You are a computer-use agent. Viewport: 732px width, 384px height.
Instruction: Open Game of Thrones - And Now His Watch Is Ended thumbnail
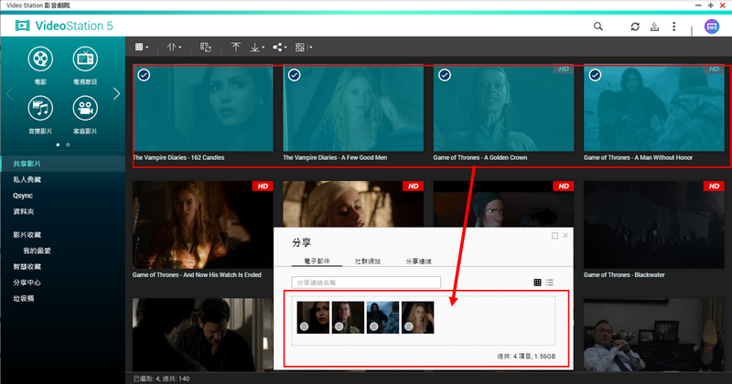202,225
